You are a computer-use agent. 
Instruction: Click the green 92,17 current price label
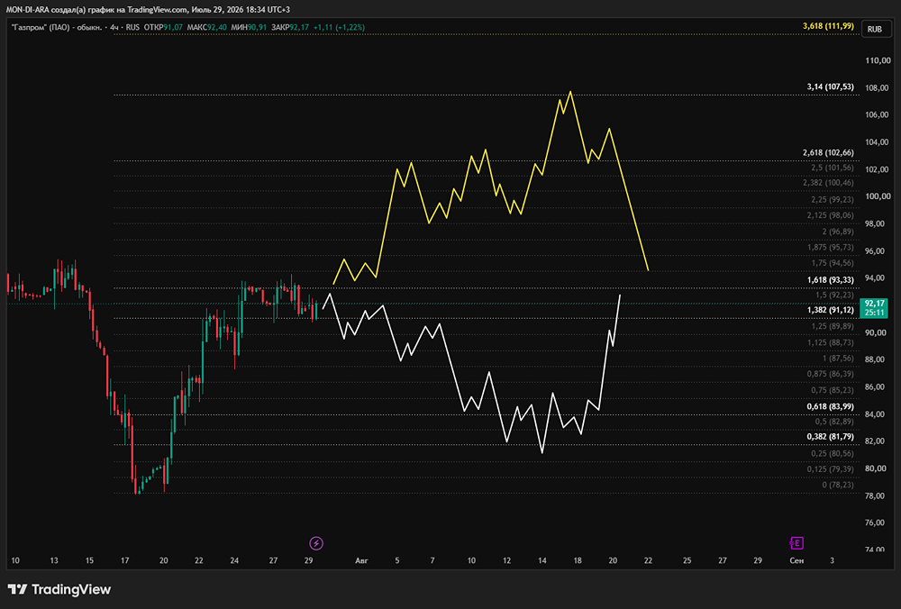(874, 308)
